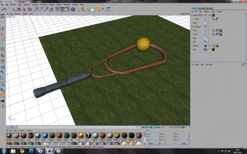Open the coordinate Object mode dropdown

[x=154, y=143]
